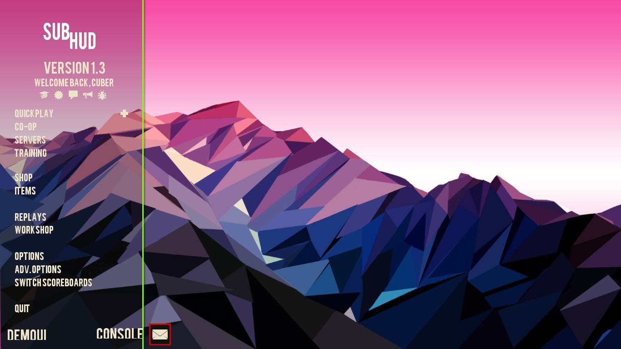Open the Console
This screenshot has width=621, height=349.
tap(120, 334)
